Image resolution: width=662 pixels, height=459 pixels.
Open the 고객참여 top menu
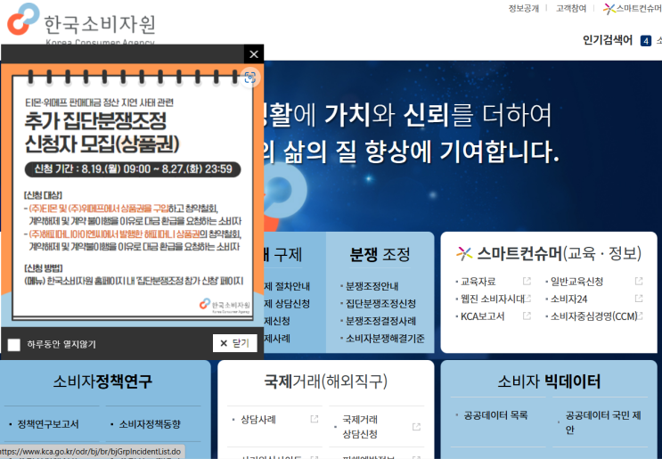click(x=571, y=8)
